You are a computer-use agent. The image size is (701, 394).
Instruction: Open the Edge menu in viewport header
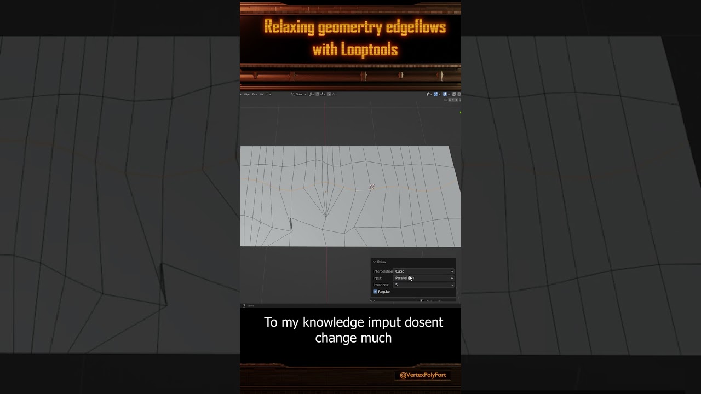point(247,94)
